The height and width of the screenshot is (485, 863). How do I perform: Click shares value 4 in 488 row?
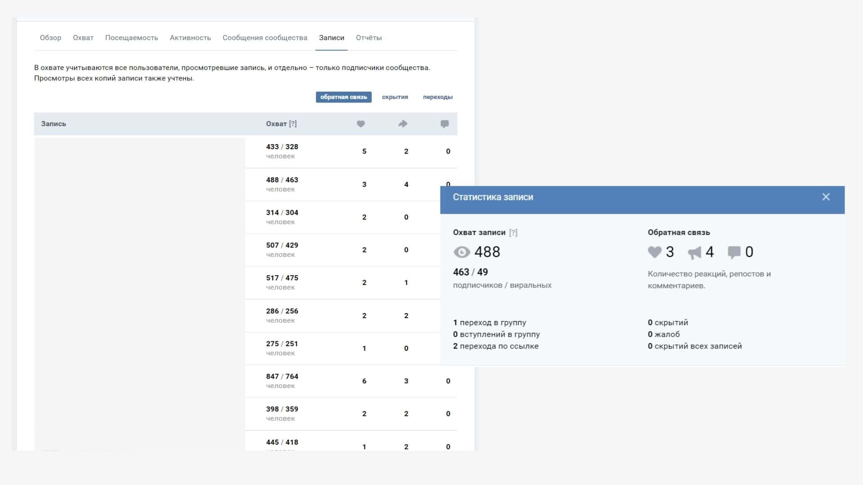tap(406, 185)
